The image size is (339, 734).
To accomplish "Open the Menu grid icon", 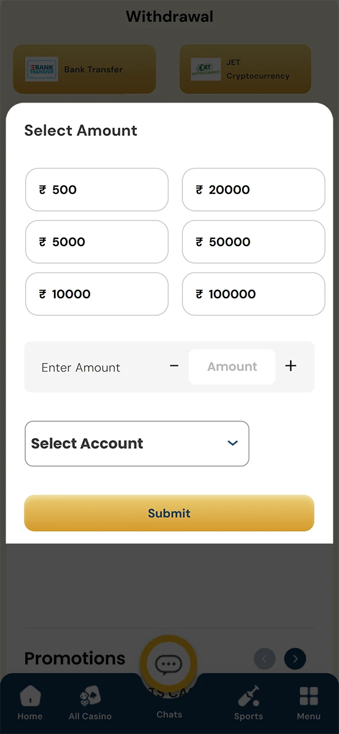I will pos(309,695).
